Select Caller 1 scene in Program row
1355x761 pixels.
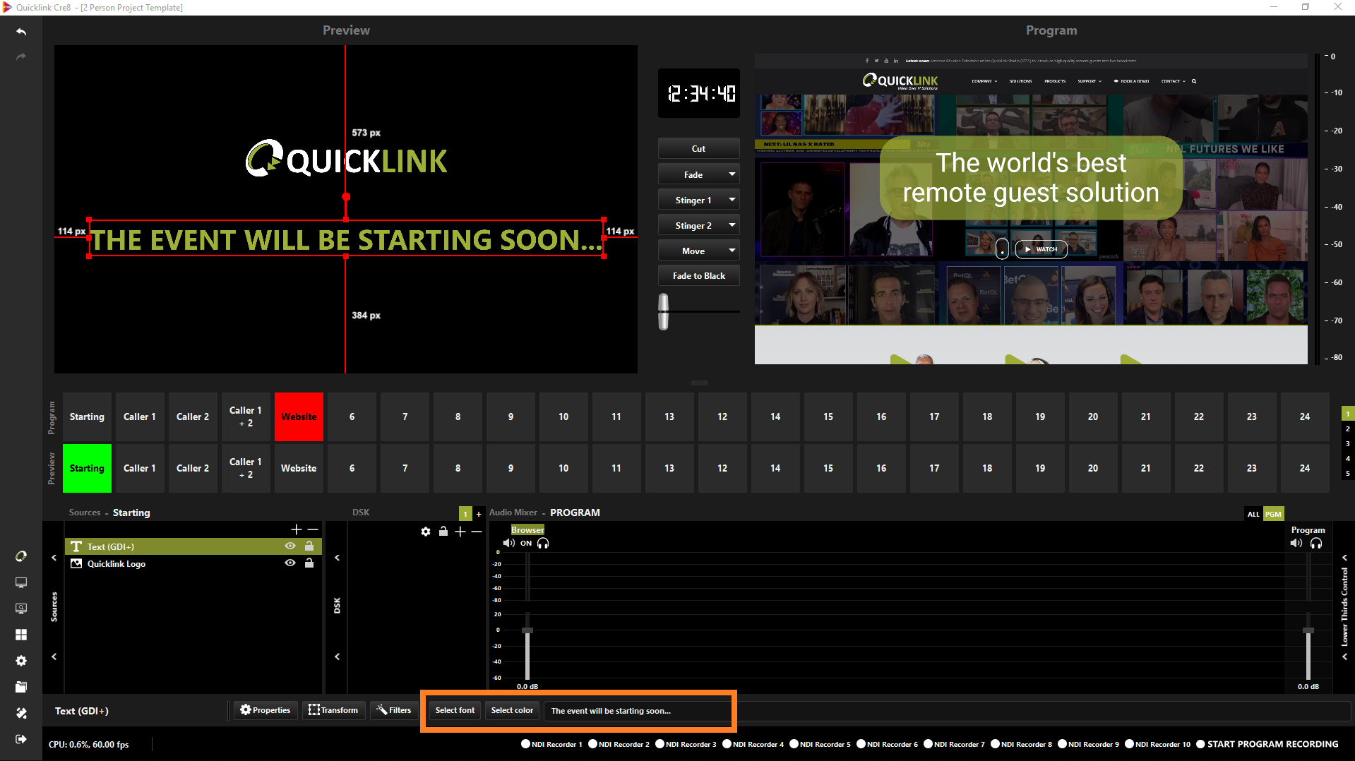coord(140,417)
